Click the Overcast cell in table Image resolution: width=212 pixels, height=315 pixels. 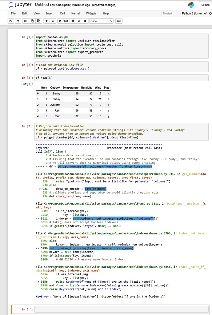click(x=55, y=105)
